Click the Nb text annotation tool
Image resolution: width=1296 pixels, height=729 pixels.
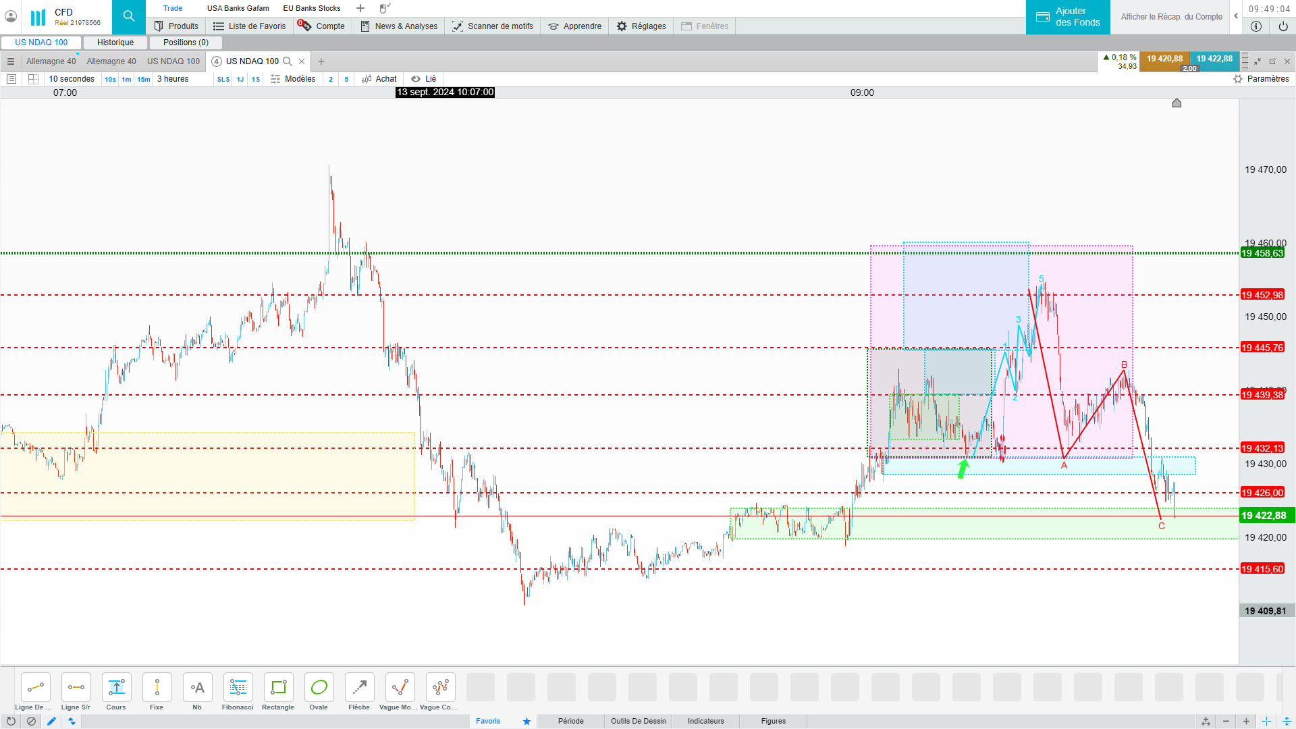[x=197, y=688]
